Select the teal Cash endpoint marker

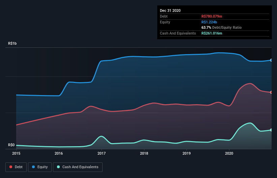click(x=271, y=130)
